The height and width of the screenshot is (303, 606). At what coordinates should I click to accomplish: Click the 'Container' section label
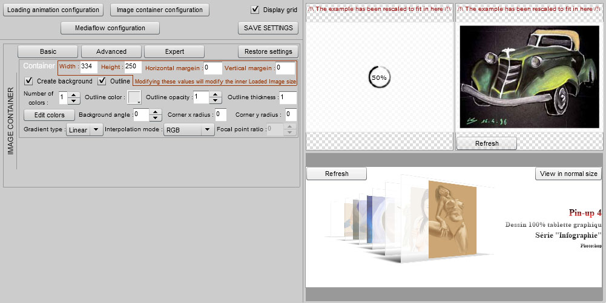click(x=39, y=65)
